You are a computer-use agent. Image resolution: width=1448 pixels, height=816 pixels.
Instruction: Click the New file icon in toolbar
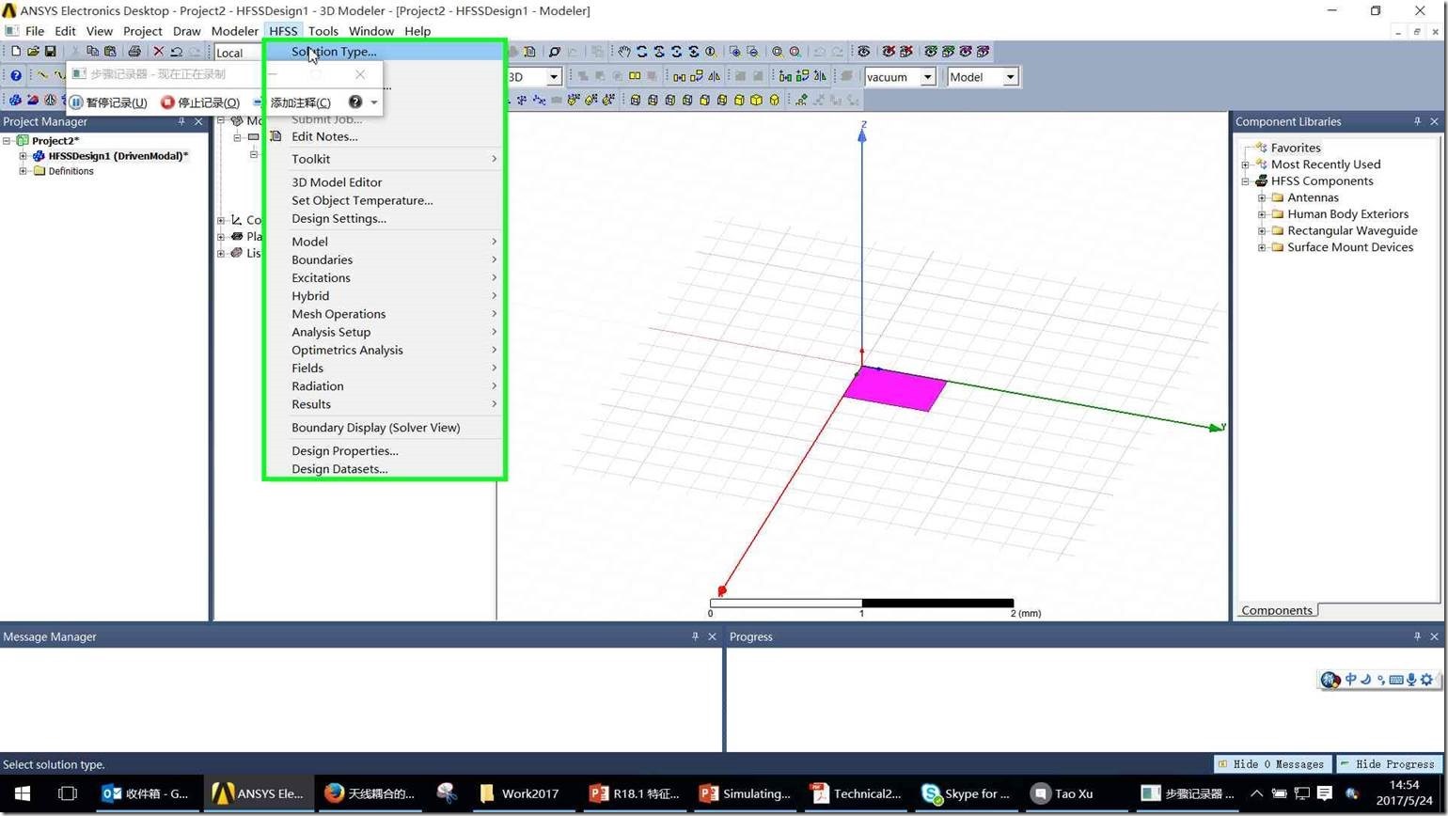coord(15,52)
